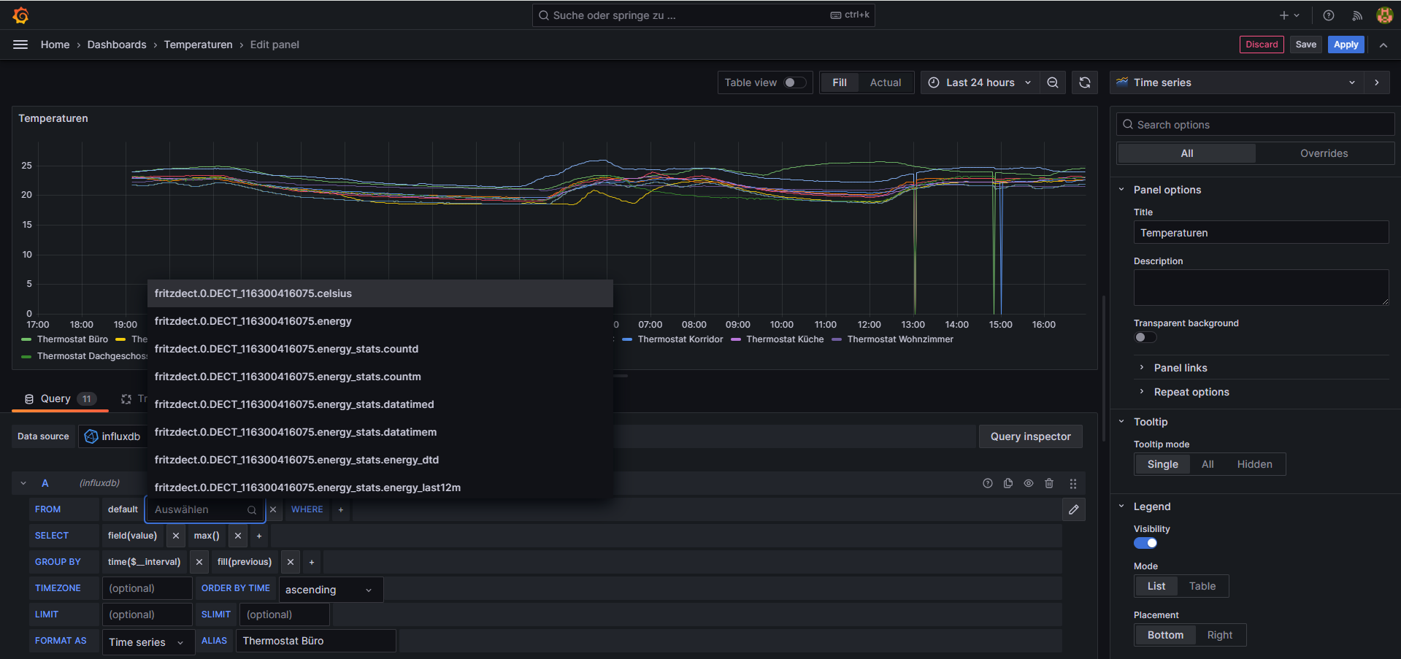Click the ALIAS Thermostat Büro field
The image size is (1401, 659).
(x=316, y=641)
